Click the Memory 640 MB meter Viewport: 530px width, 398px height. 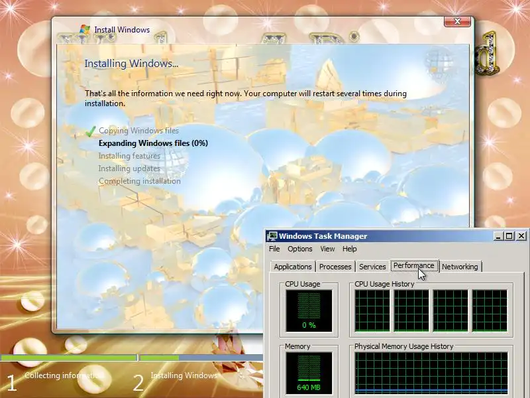(x=309, y=373)
